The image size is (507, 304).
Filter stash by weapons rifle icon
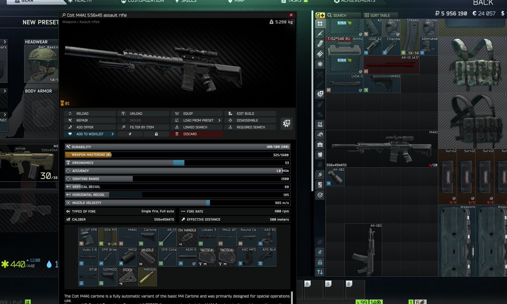click(320, 34)
